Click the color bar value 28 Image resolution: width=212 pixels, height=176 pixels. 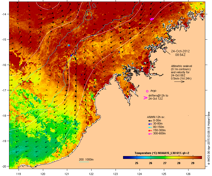(x=179, y=163)
